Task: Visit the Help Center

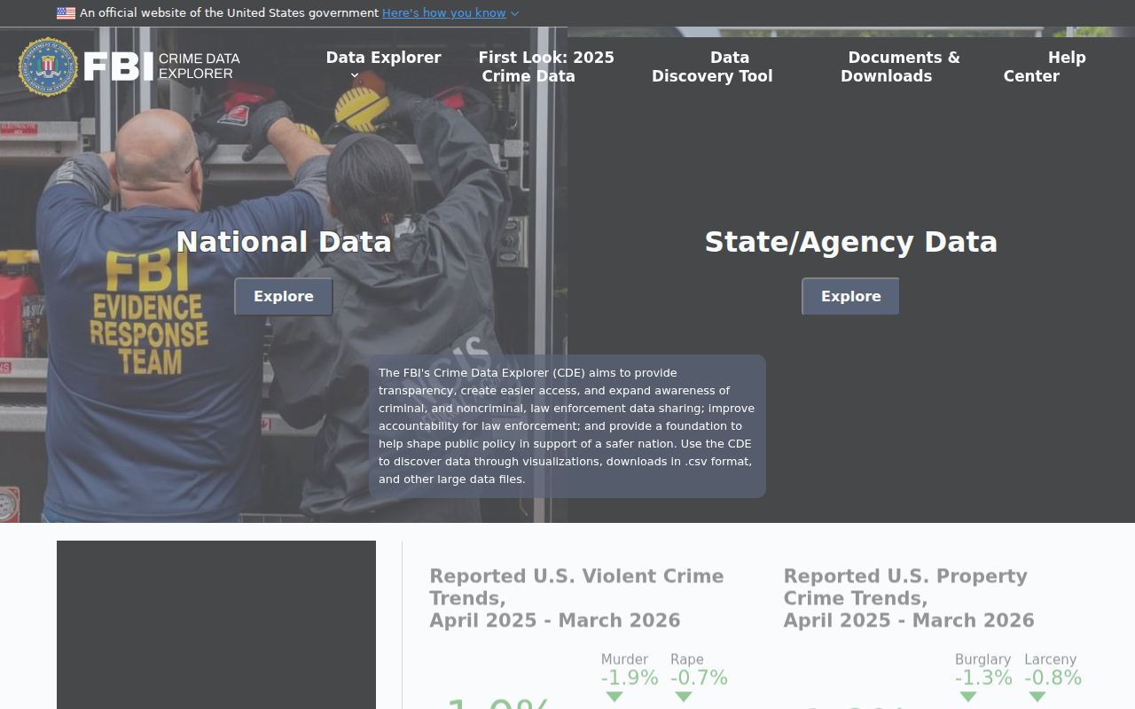Action: coord(1045,66)
